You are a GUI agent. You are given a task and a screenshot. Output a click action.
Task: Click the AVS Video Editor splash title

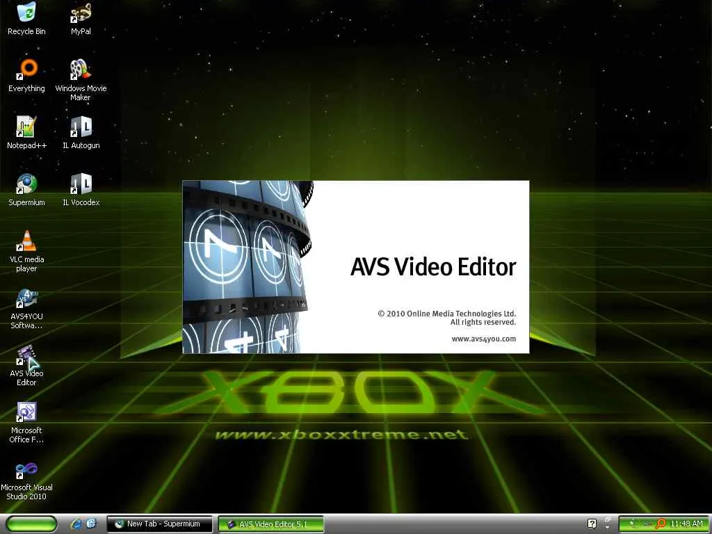pos(433,267)
